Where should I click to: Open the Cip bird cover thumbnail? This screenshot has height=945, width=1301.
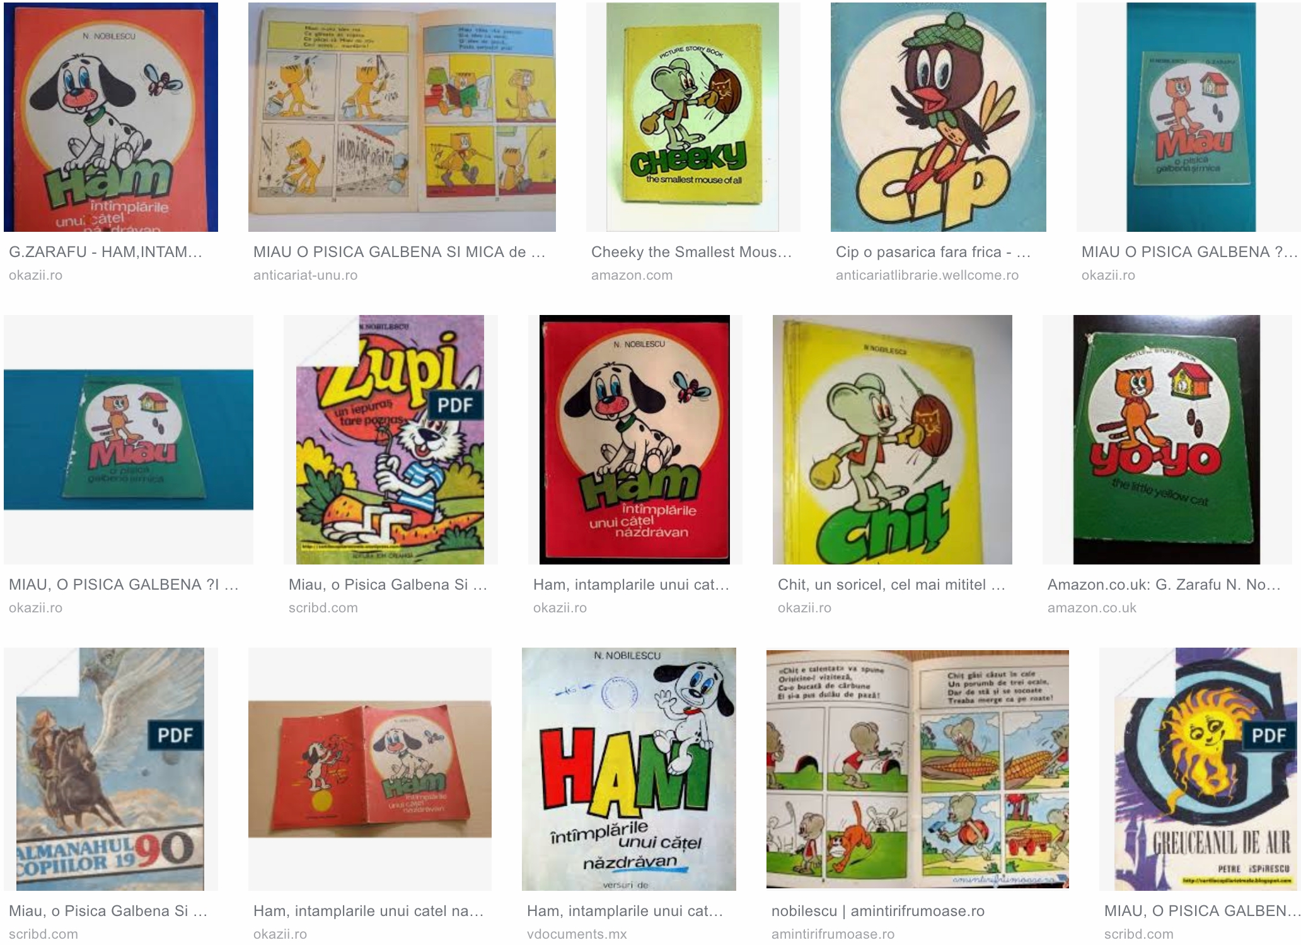(x=939, y=117)
